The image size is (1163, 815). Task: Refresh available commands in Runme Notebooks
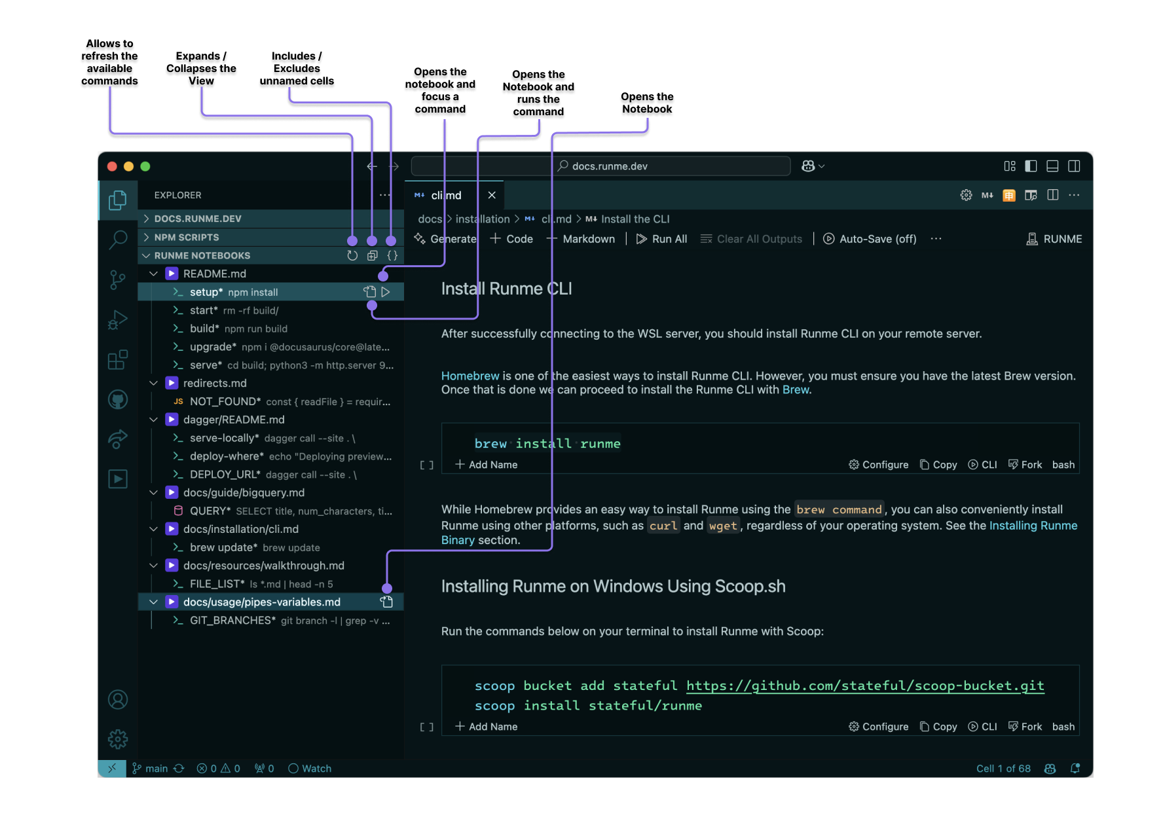352,255
